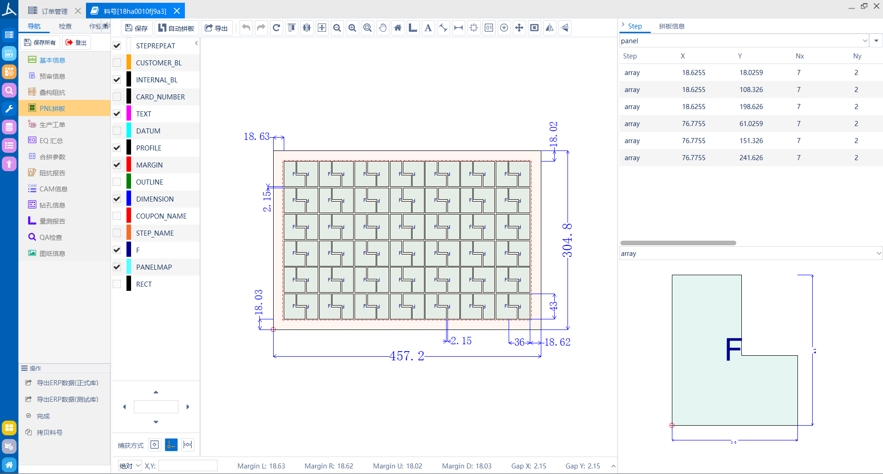Collapse the layer list chevron
883x474 pixels.
click(196, 43)
